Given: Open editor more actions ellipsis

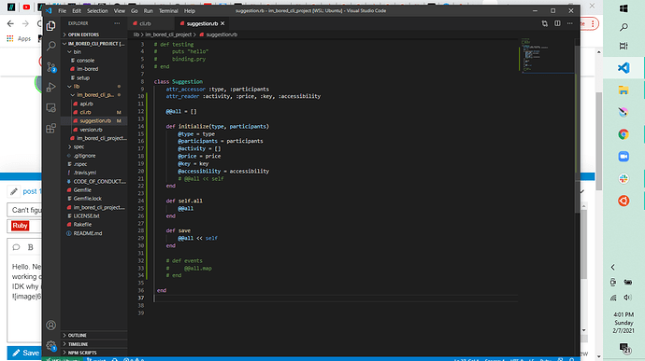Looking at the screenshot, I should pyautogui.click(x=569, y=23).
